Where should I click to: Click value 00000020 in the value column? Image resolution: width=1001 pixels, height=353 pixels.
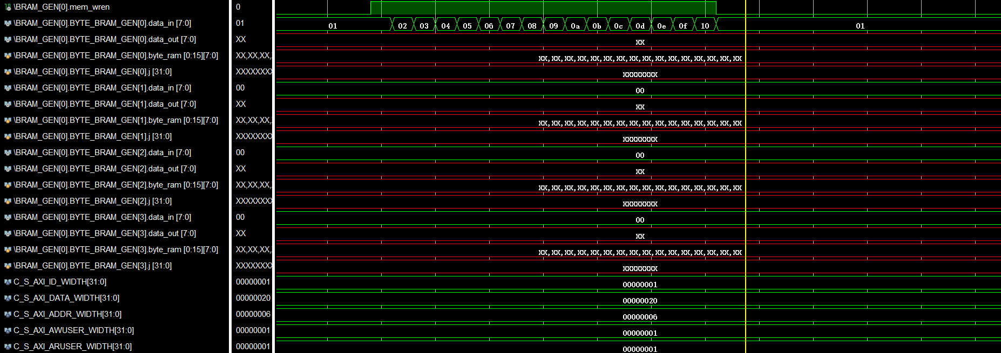(253, 298)
